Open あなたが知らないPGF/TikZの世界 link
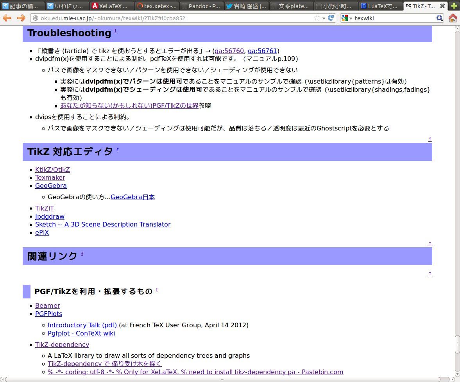Viewport: 460px width, 382px height. pyautogui.click(x=129, y=105)
